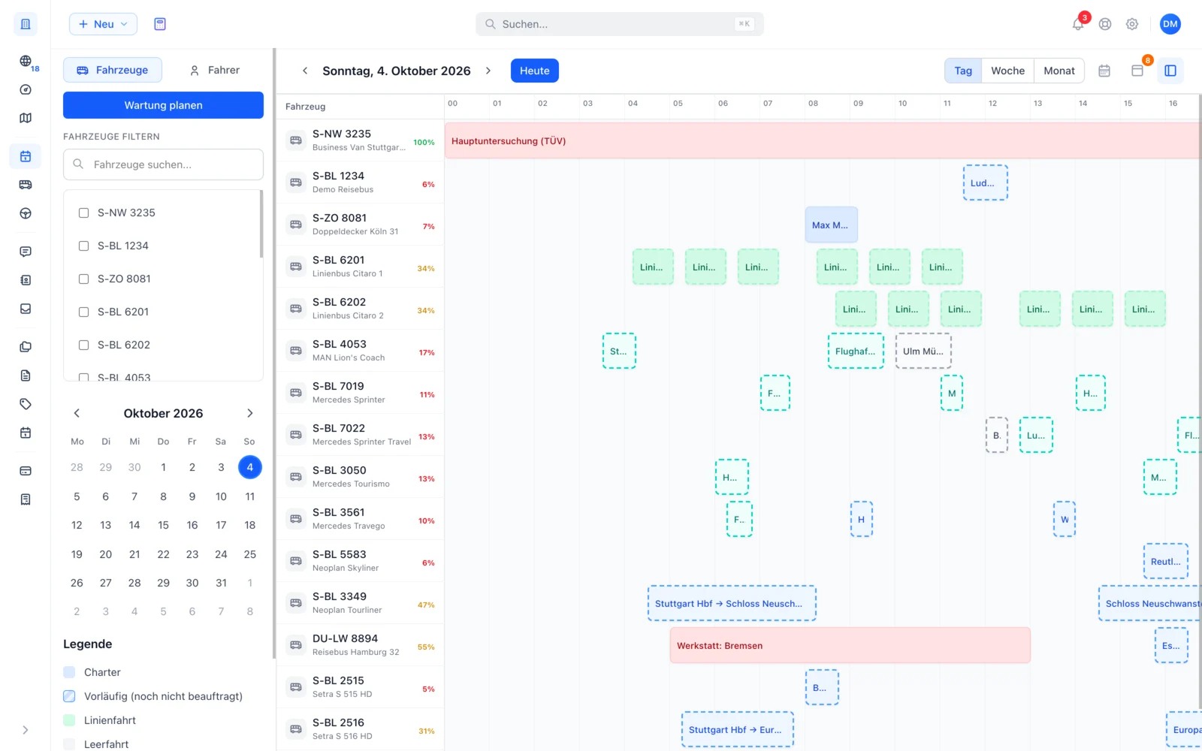Go to previous day with left chevron
The image size is (1202, 751).
pos(305,71)
